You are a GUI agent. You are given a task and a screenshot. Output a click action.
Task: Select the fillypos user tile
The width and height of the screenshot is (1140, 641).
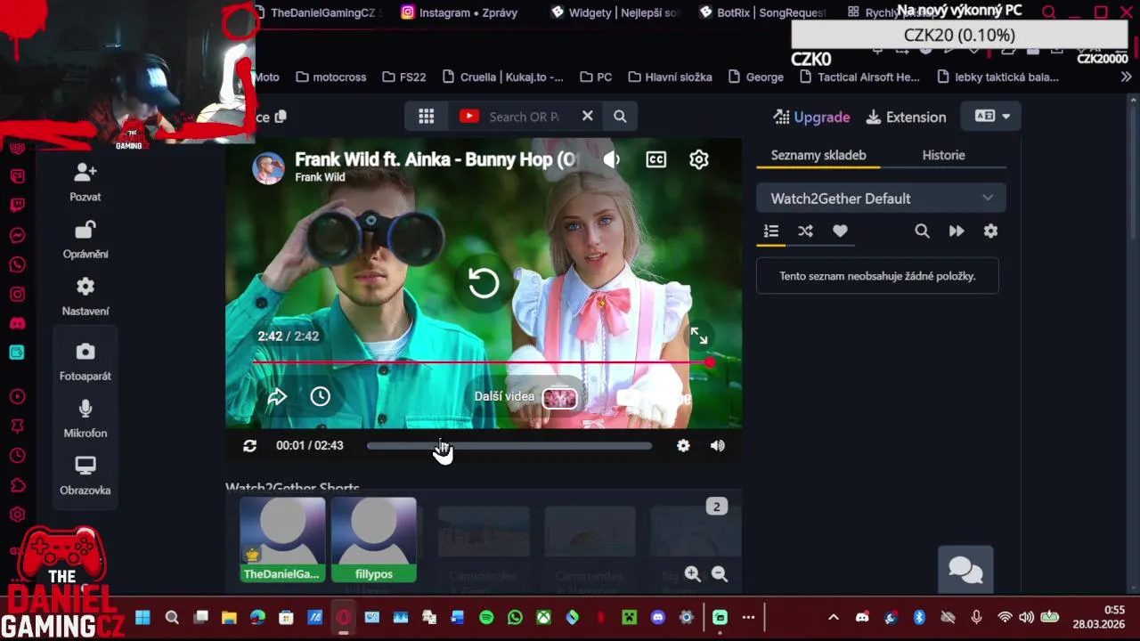tap(373, 540)
